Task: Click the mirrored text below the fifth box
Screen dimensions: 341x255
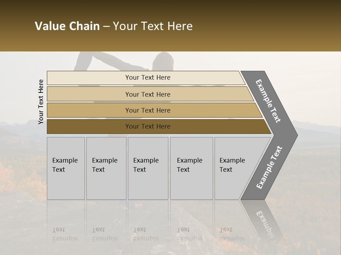Action: coord(232,234)
